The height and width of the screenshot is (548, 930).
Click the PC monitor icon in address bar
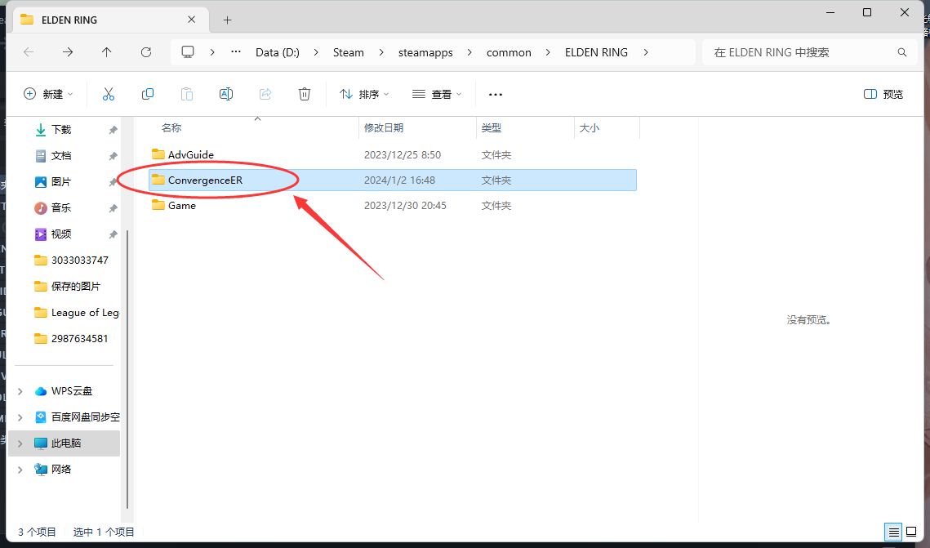click(x=188, y=52)
